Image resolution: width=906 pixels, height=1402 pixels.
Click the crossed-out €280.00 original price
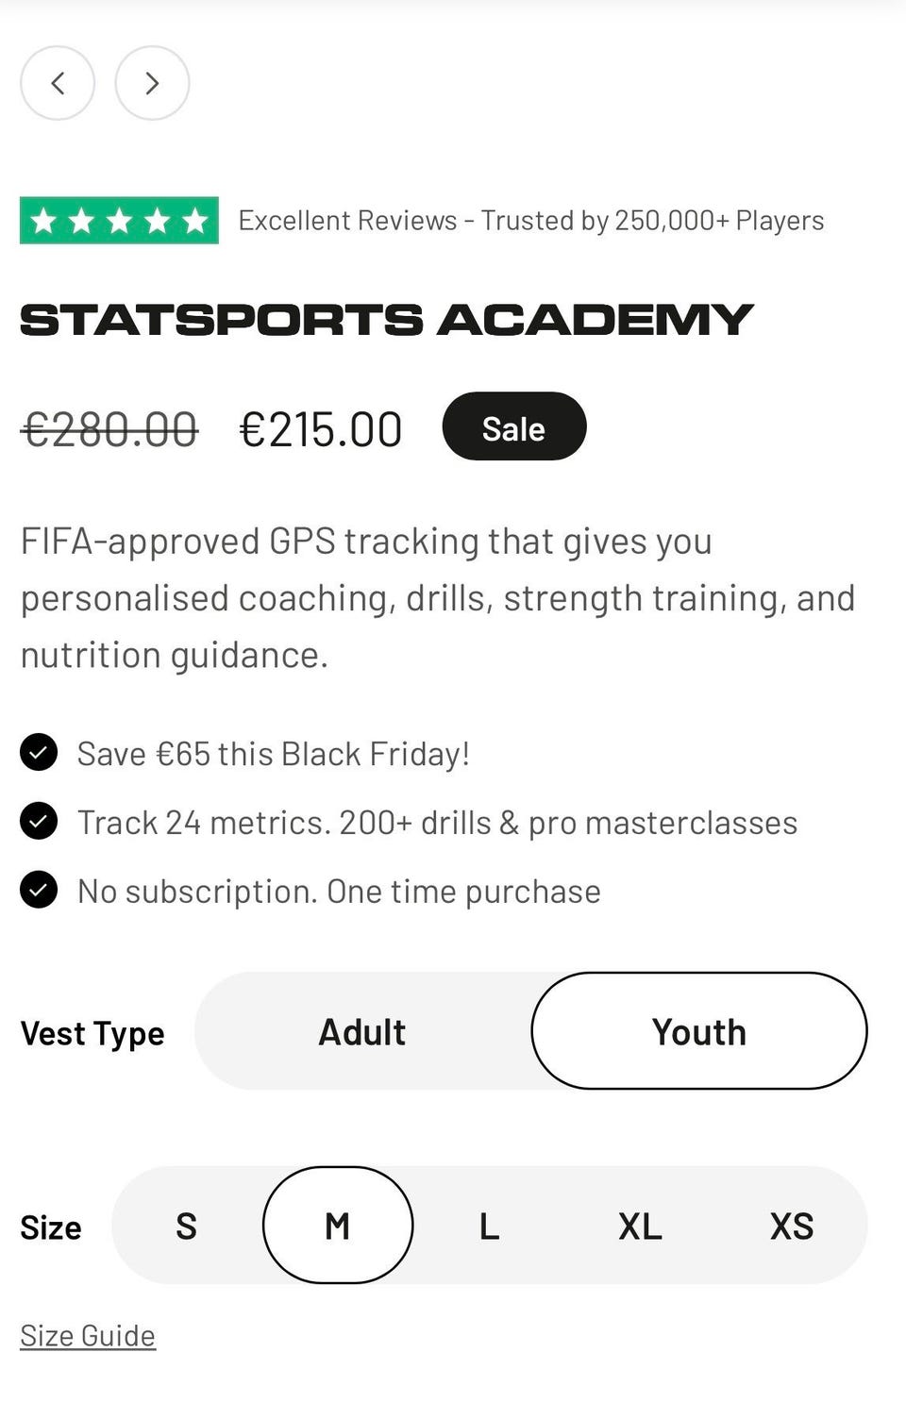109,430
